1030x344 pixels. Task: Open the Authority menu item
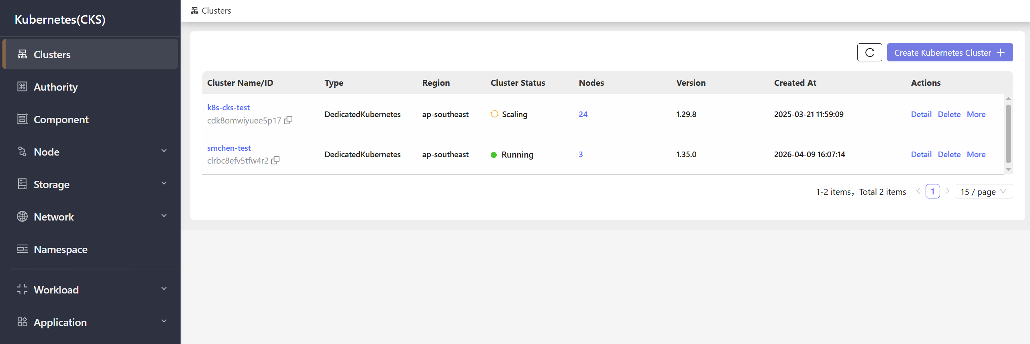pyautogui.click(x=90, y=87)
